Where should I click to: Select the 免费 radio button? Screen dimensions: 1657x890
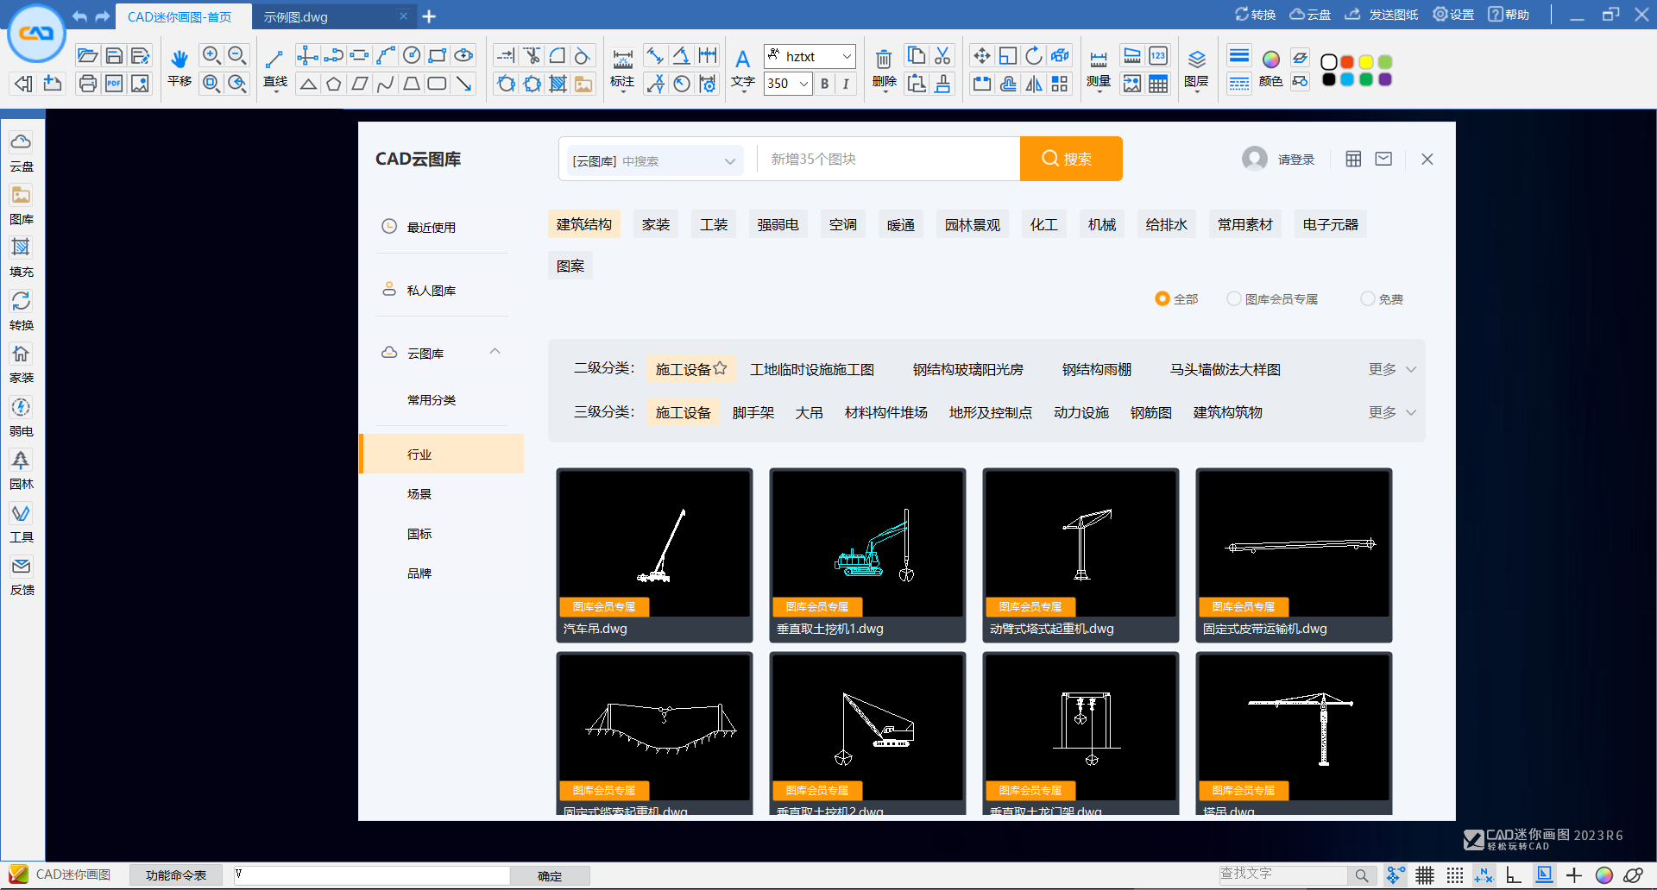tap(1368, 298)
